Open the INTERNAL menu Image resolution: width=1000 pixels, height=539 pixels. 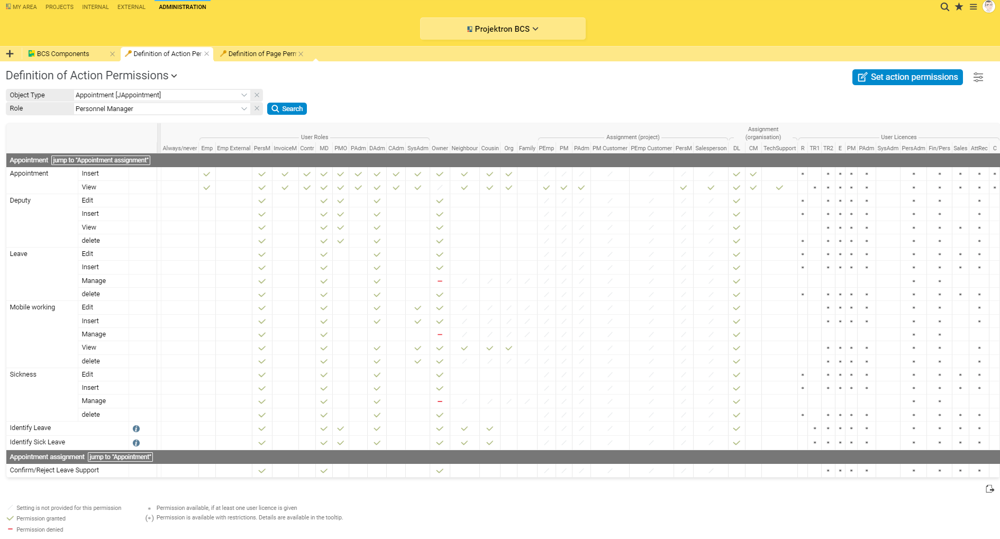click(95, 7)
